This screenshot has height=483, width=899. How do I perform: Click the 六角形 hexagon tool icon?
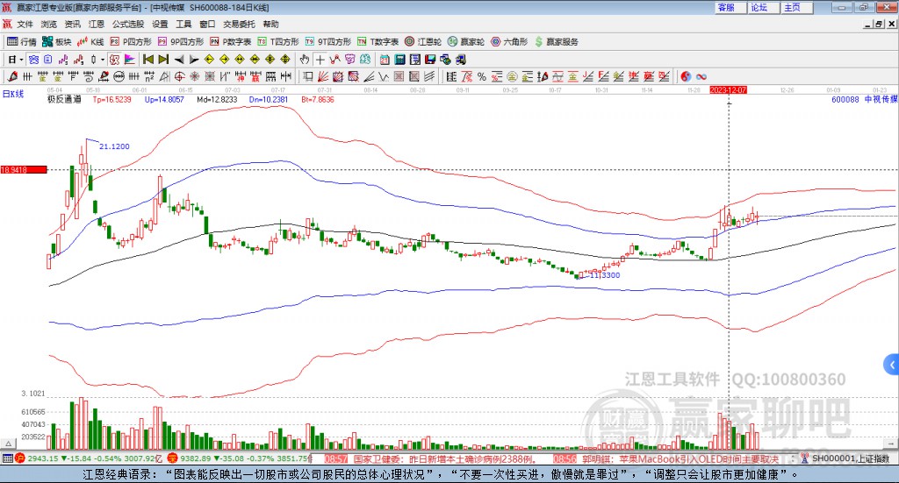coord(496,42)
